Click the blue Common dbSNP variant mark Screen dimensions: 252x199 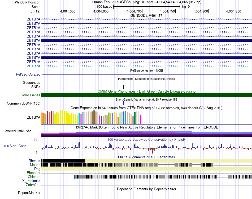[123, 103]
